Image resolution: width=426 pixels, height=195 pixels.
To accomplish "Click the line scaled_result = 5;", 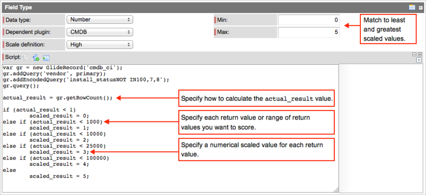I will [x=59, y=176].
